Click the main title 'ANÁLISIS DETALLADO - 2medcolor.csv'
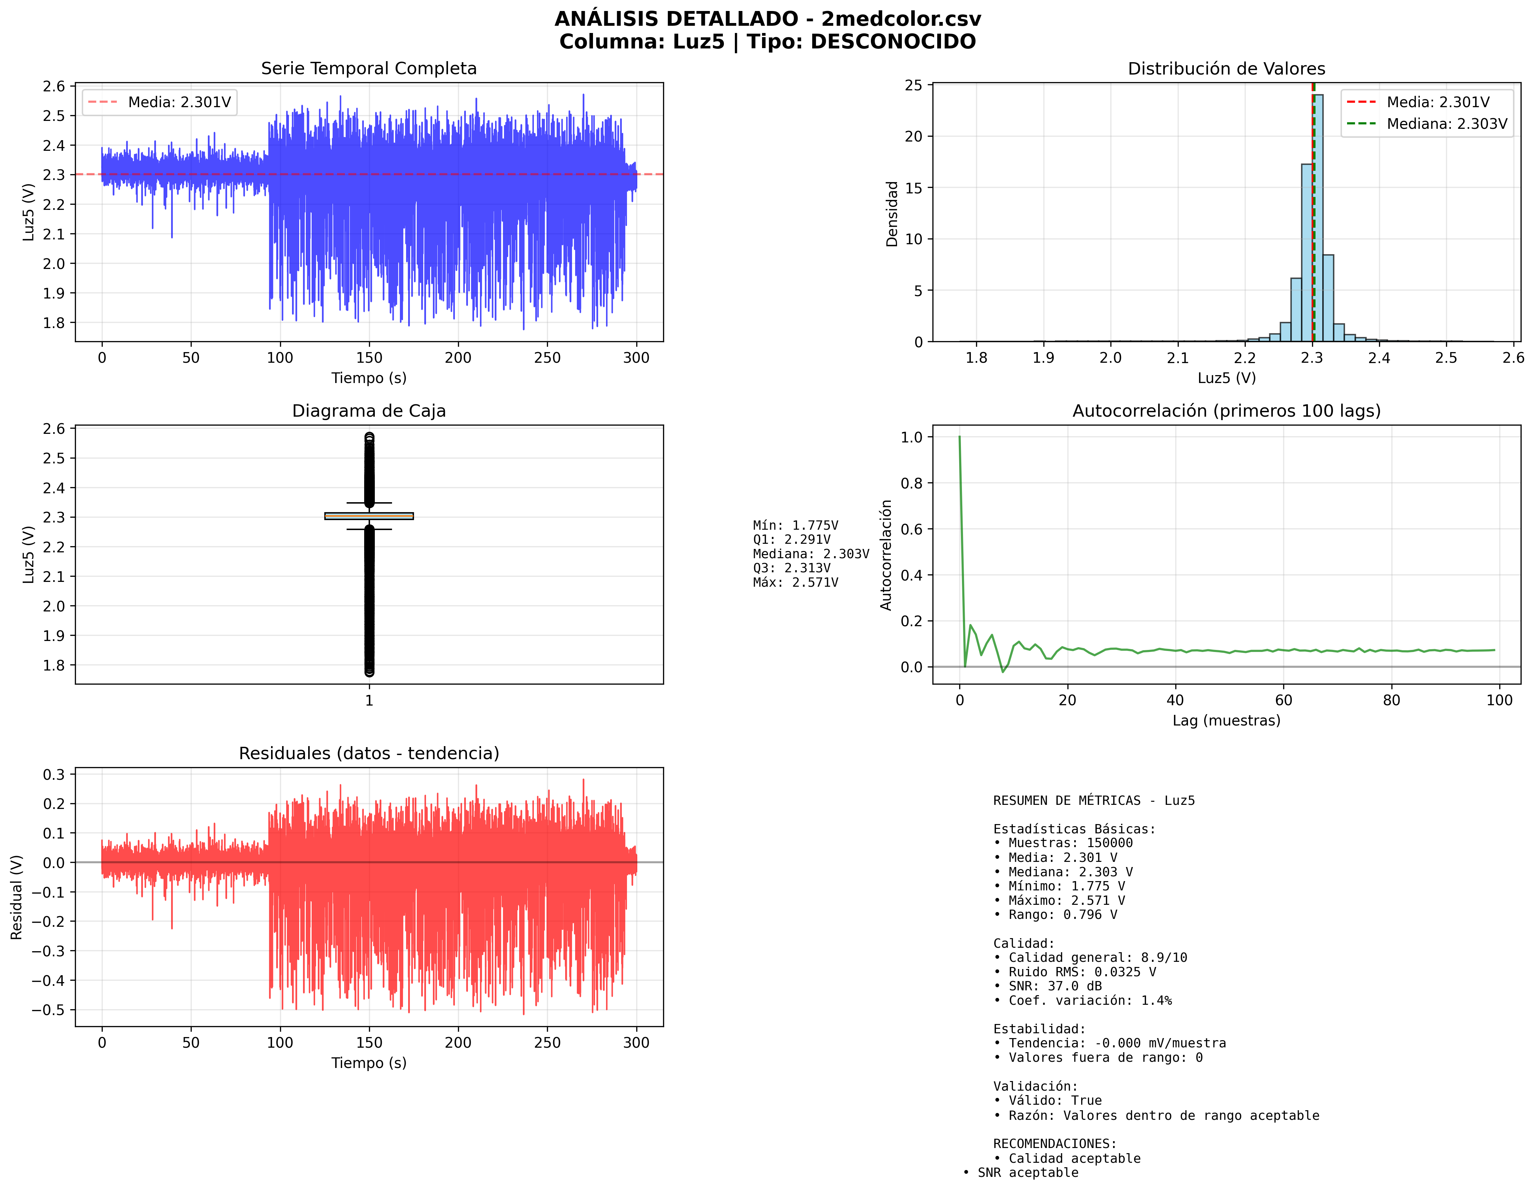 tap(767, 19)
